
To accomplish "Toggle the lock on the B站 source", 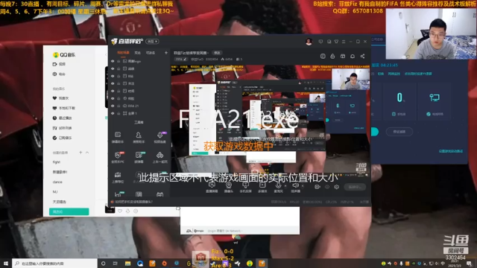I will tap(119, 76).
